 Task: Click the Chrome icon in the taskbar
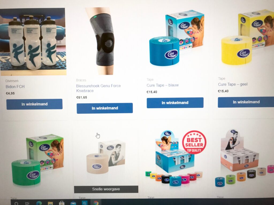pyautogui.click(x=96, y=203)
